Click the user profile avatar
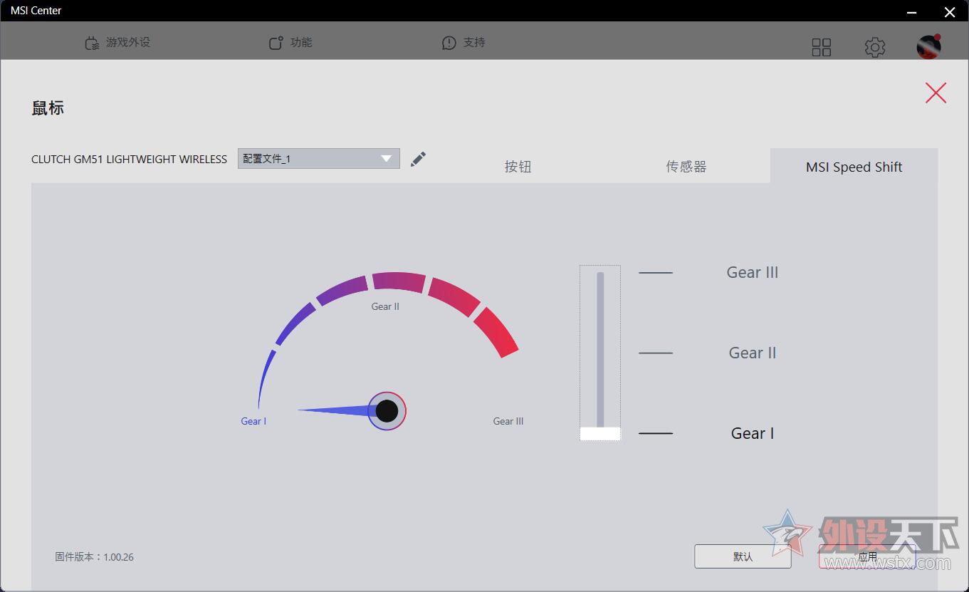This screenshot has height=592, width=969. click(x=929, y=46)
